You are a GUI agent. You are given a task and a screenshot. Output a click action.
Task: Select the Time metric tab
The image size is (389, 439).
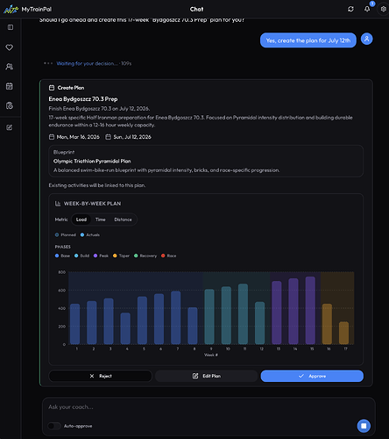[x=100, y=219]
